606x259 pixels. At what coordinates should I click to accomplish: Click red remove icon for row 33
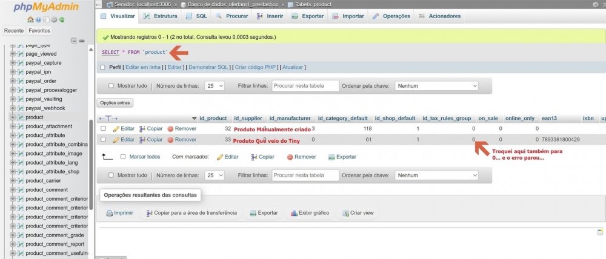point(170,140)
